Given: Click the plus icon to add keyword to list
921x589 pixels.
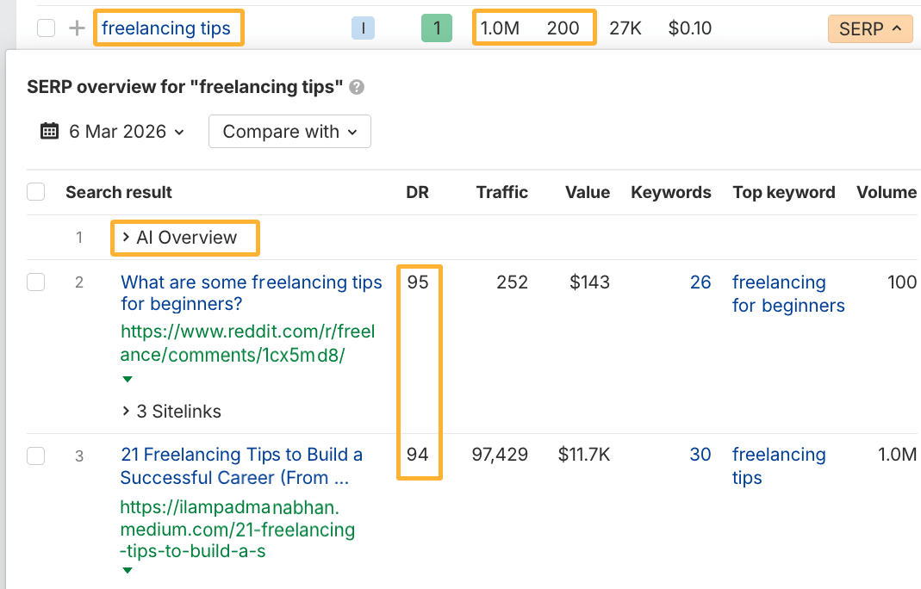Looking at the screenshot, I should (x=76, y=28).
